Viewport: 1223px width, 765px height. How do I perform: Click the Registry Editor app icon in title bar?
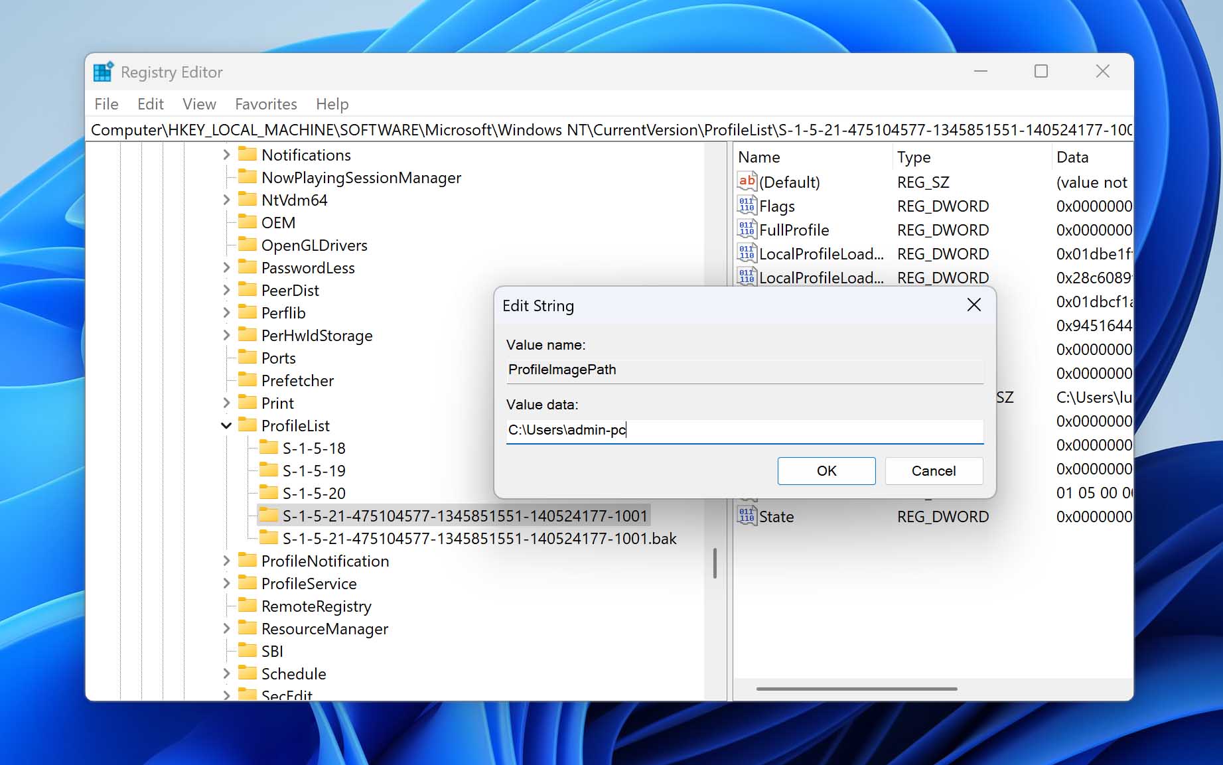pos(103,72)
